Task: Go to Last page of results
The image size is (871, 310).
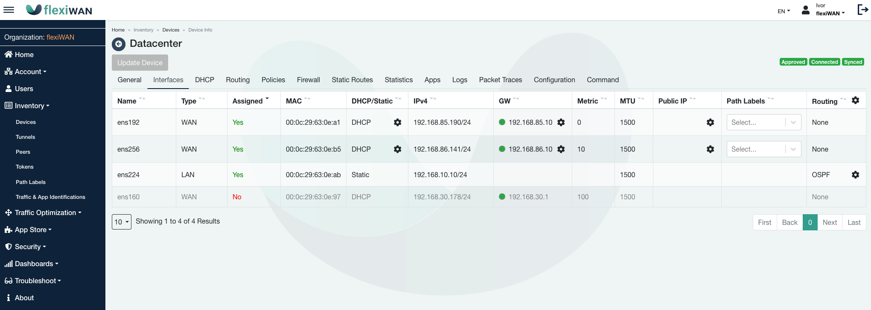Action: tap(854, 222)
